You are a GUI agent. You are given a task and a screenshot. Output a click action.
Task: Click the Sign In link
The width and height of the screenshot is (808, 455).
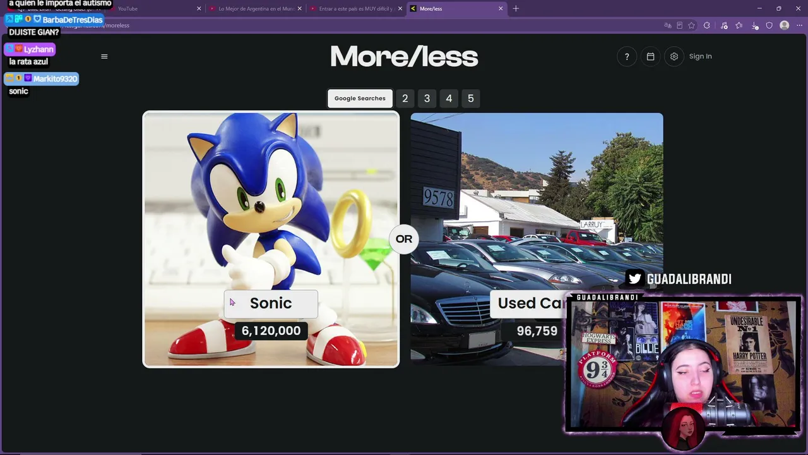700,56
